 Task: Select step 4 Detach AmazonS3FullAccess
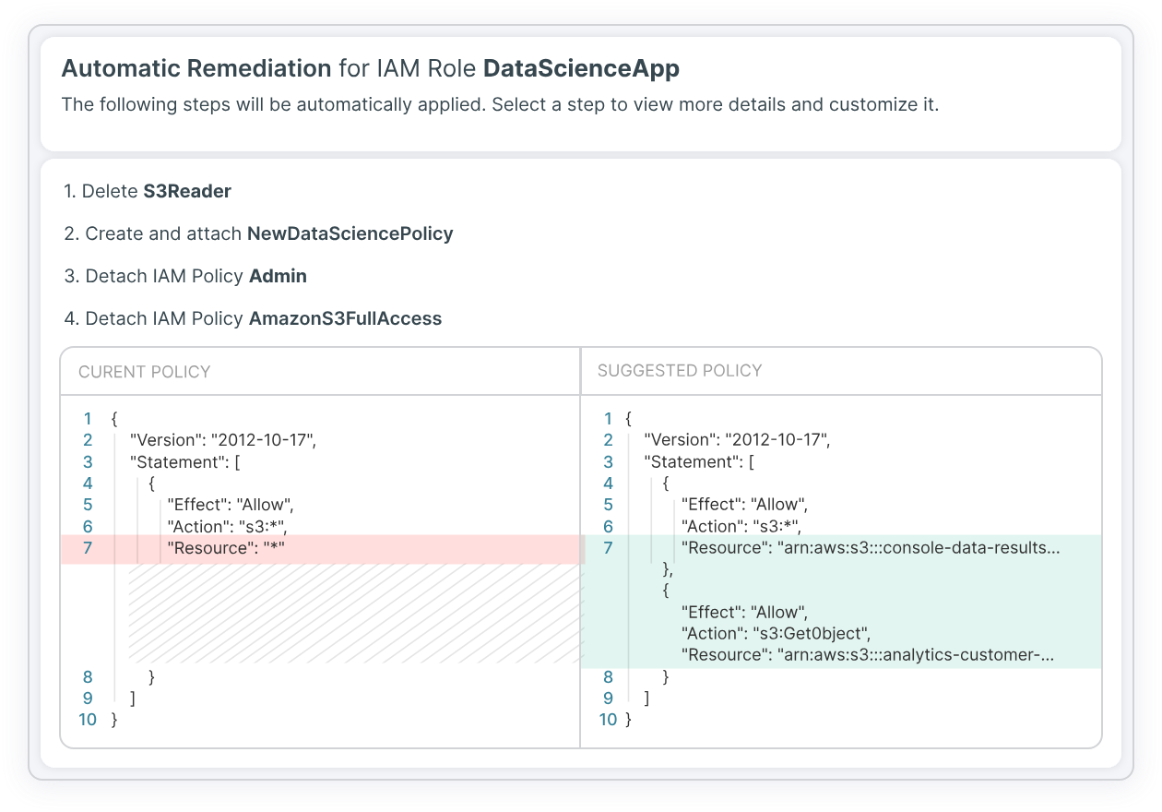click(253, 319)
